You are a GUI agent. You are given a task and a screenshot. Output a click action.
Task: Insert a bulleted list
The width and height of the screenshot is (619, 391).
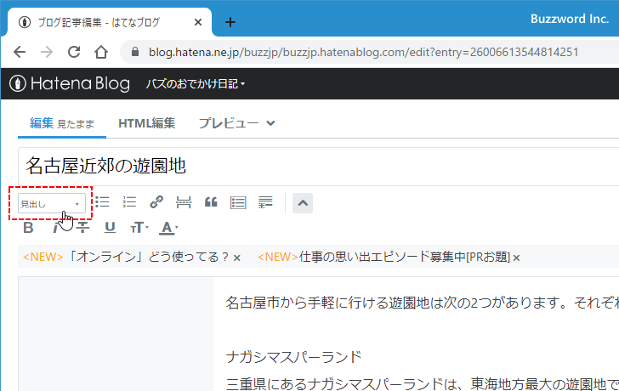pyautogui.click(x=103, y=202)
